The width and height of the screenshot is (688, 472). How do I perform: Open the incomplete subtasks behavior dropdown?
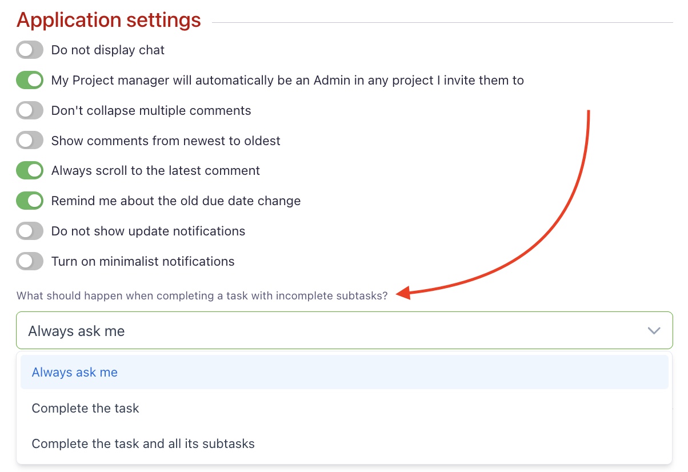[343, 330]
